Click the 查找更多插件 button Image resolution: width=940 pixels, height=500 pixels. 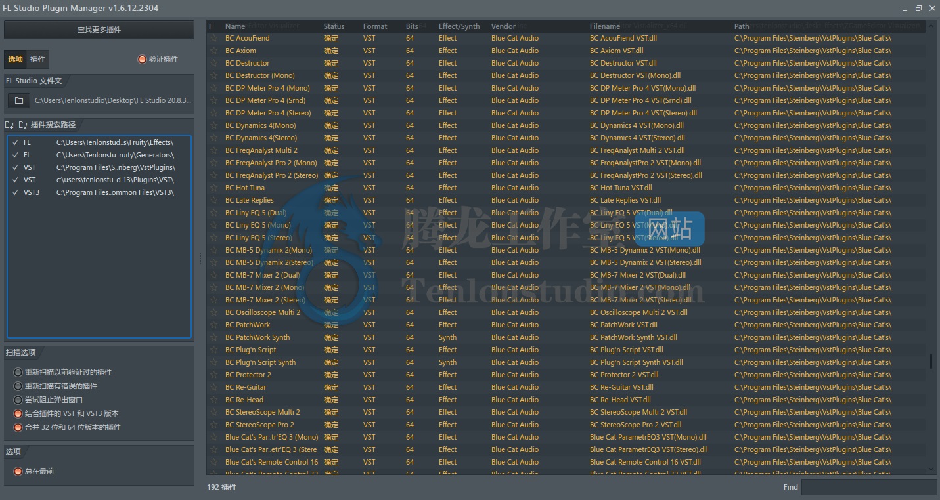point(99,30)
